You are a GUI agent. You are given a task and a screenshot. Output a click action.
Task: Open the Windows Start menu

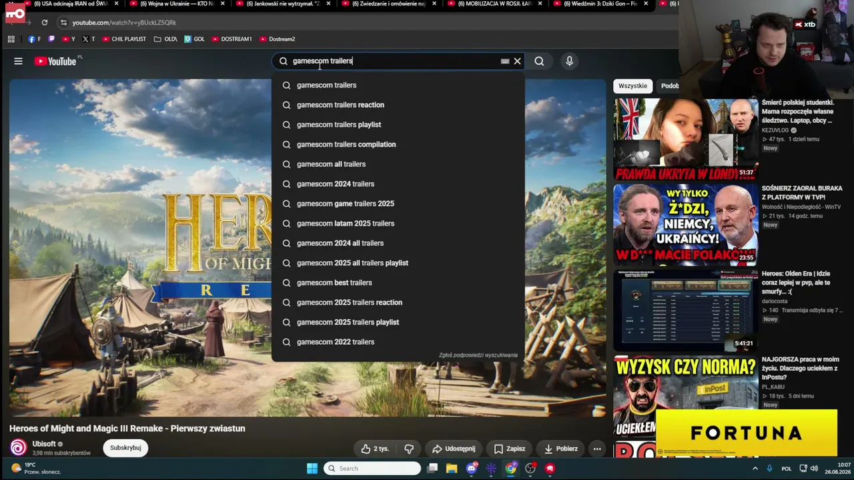point(312,469)
